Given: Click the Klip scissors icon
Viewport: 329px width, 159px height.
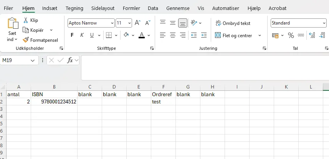Looking at the screenshot, I should coord(26,20).
